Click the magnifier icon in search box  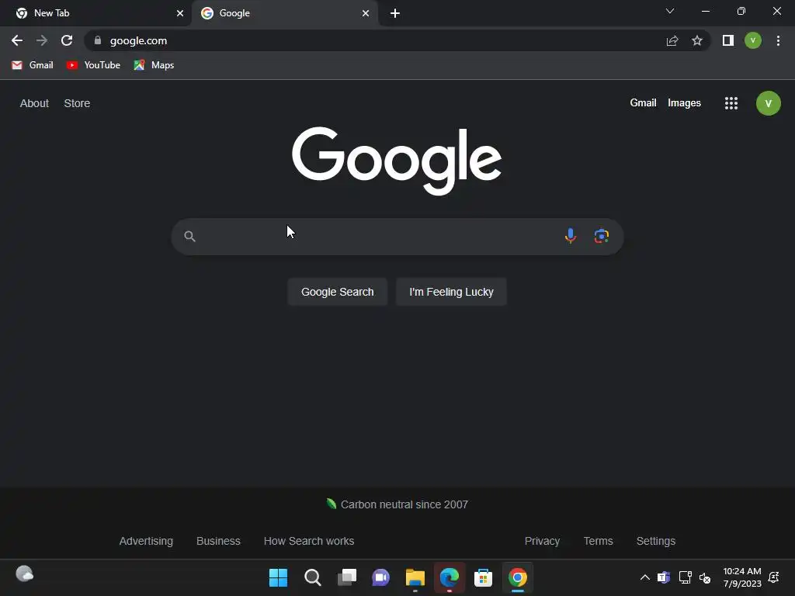point(189,236)
